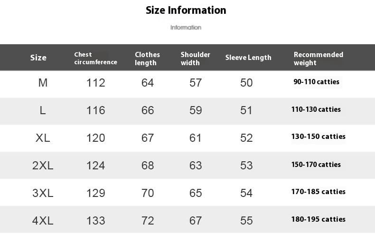This screenshot has height=245, width=375.
Task: Click the Shoulder width column header
Action: point(196,59)
